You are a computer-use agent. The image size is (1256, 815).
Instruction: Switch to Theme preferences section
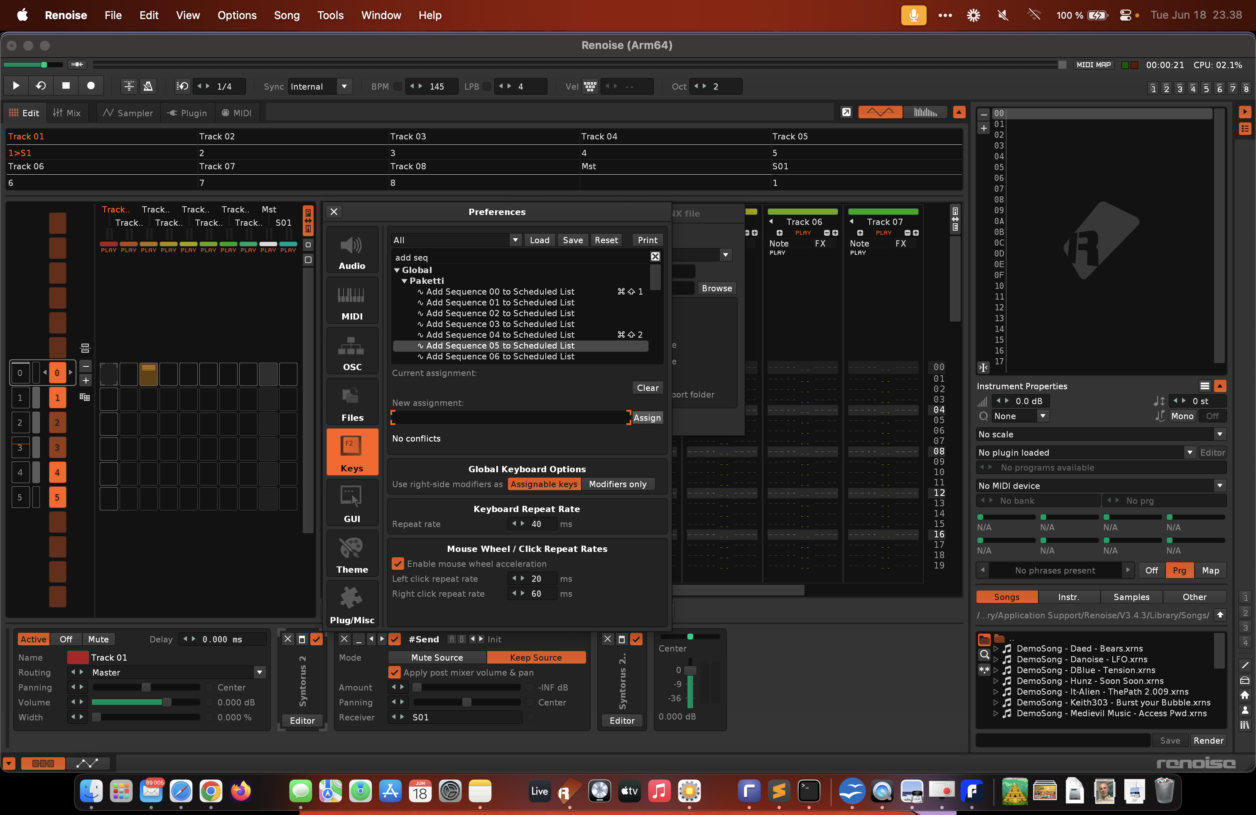(x=351, y=555)
